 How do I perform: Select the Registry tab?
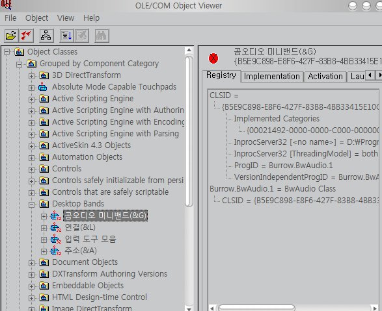pos(221,75)
